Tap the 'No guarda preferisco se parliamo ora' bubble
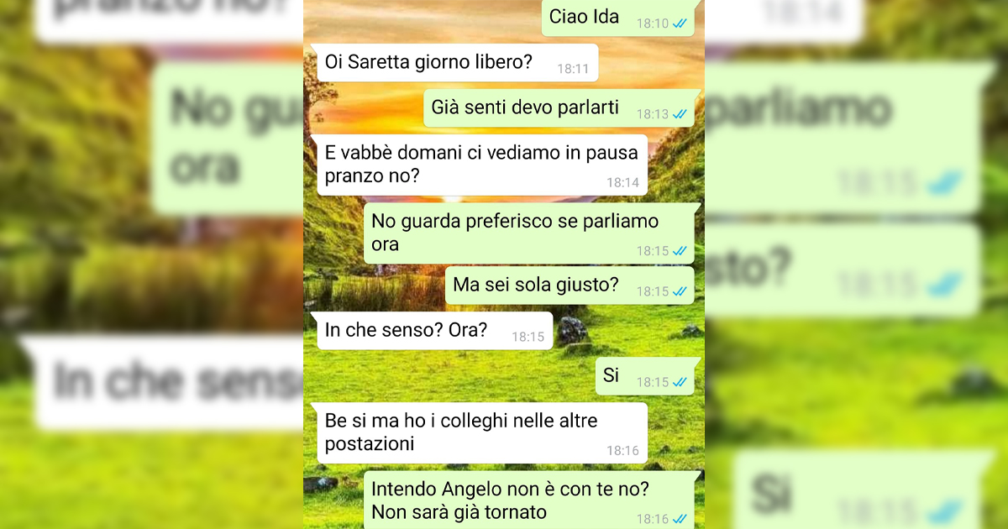The height and width of the screenshot is (529, 1008). pyautogui.click(x=532, y=233)
